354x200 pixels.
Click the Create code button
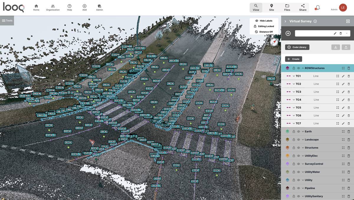pos(293,59)
